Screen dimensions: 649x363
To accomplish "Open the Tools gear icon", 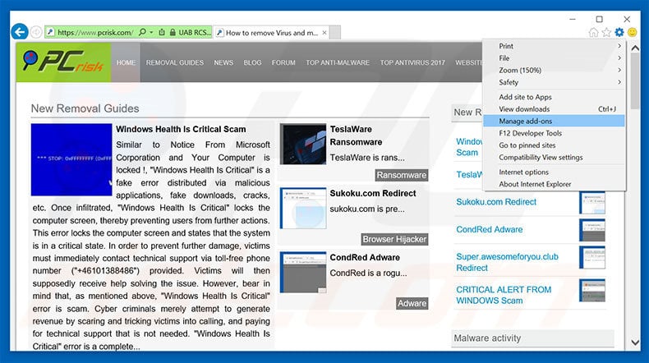I will [619, 32].
